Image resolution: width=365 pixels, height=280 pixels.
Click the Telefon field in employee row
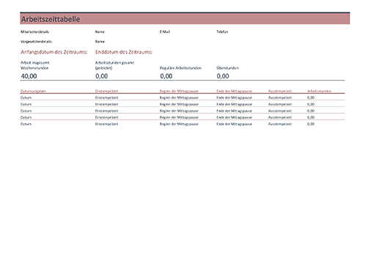tap(222, 32)
